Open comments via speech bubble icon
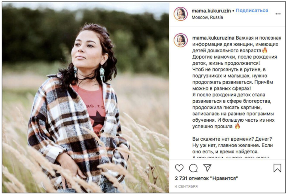This screenshot has width=287, height=195. click(x=193, y=168)
